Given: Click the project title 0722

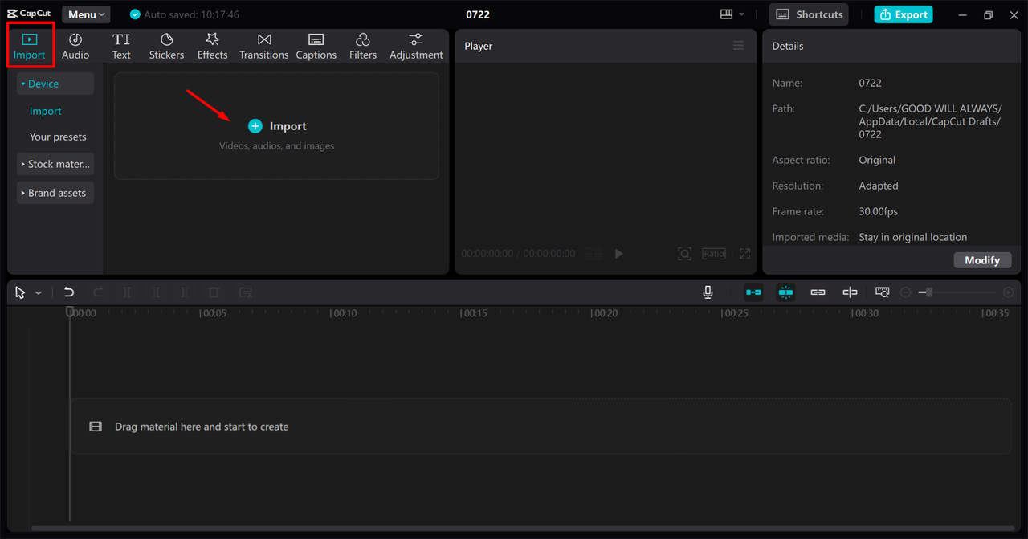Looking at the screenshot, I should [x=478, y=14].
